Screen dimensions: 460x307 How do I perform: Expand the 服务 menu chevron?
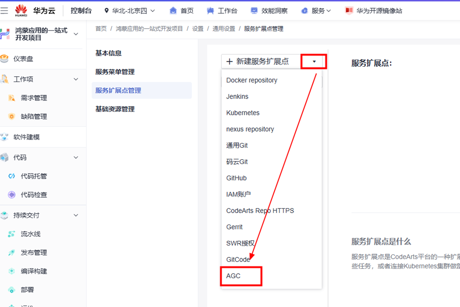tap(329, 11)
